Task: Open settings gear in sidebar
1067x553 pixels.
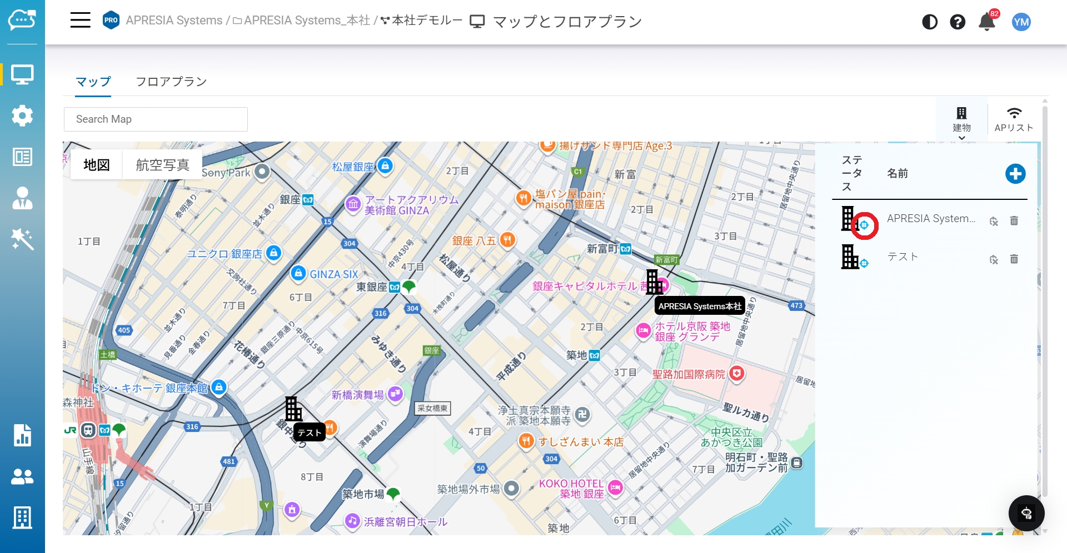Action: point(22,115)
